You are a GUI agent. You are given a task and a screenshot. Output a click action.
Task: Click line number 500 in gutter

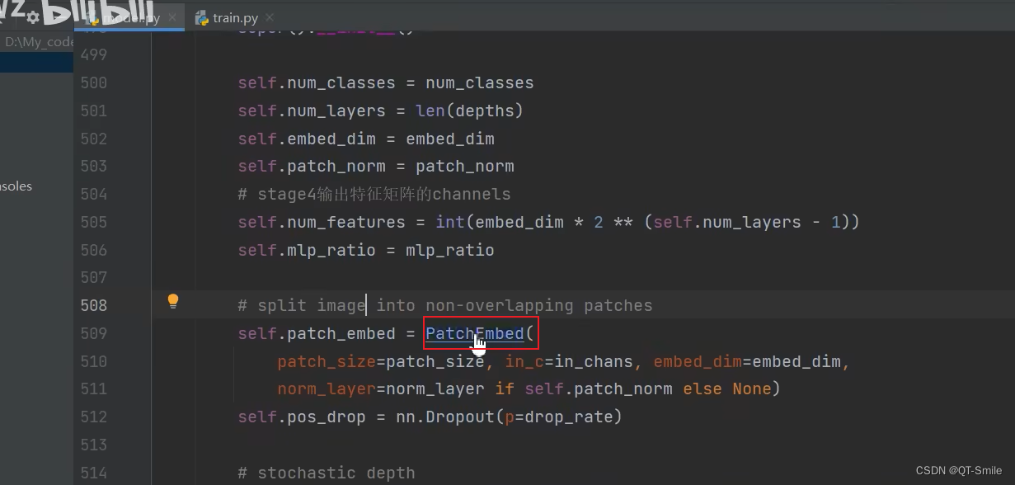93,82
